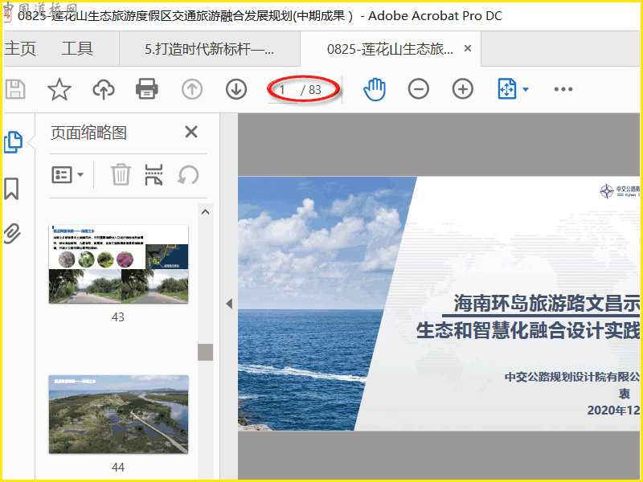The height and width of the screenshot is (482, 643).
Task: Click the page label 44
Action: pyautogui.click(x=118, y=468)
